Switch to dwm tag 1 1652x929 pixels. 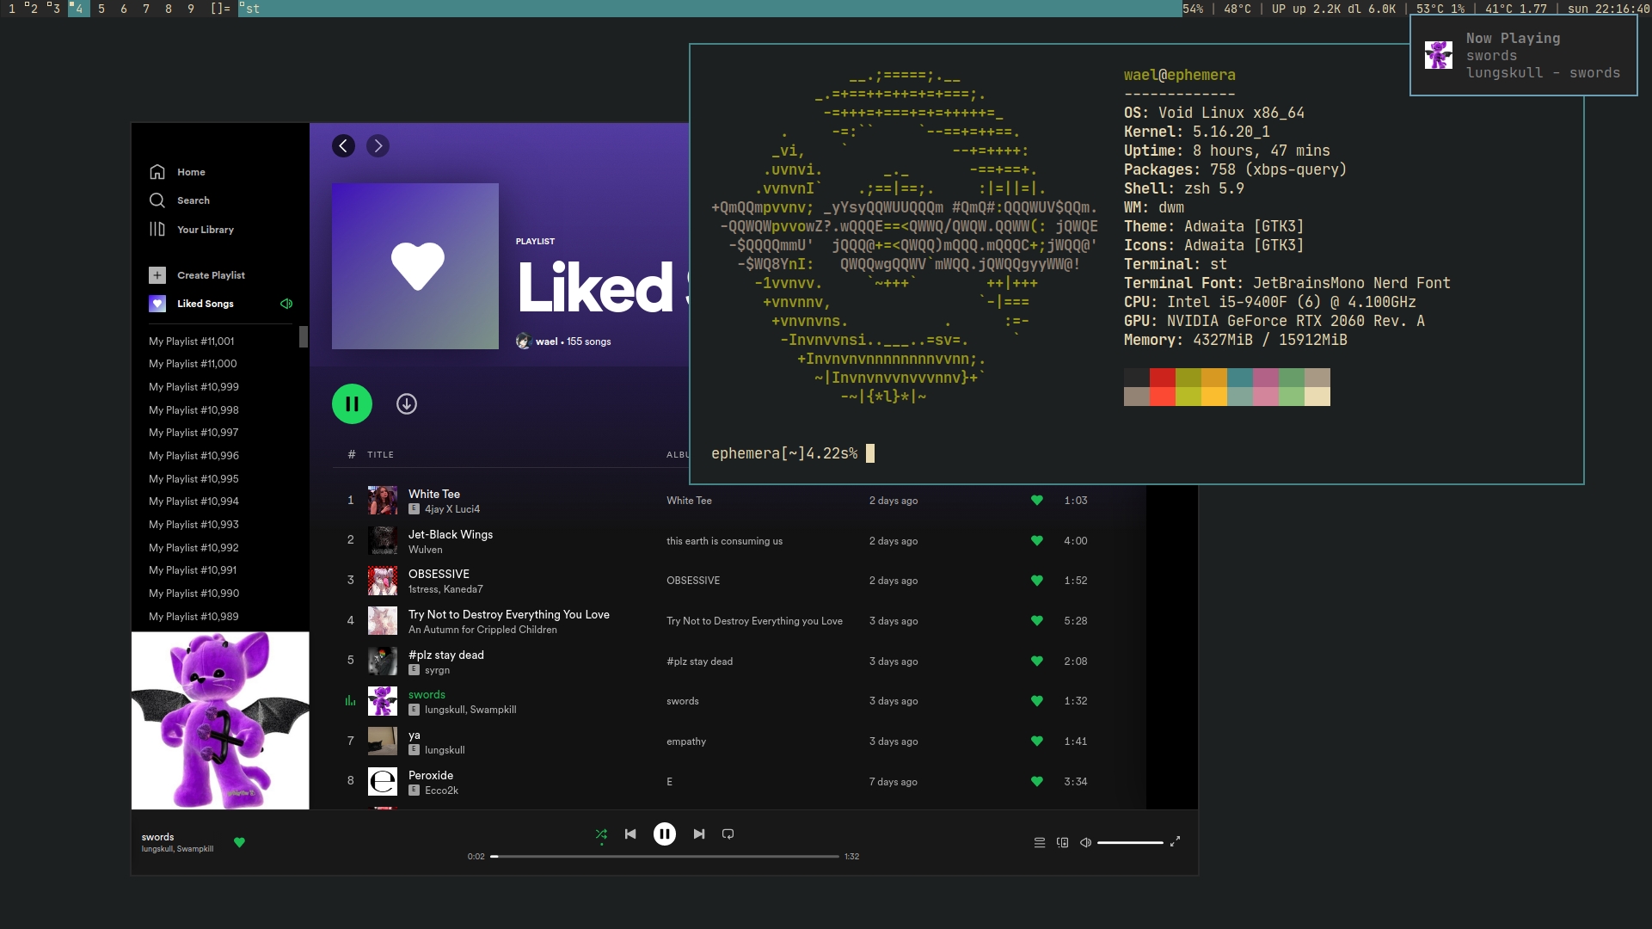tap(12, 9)
